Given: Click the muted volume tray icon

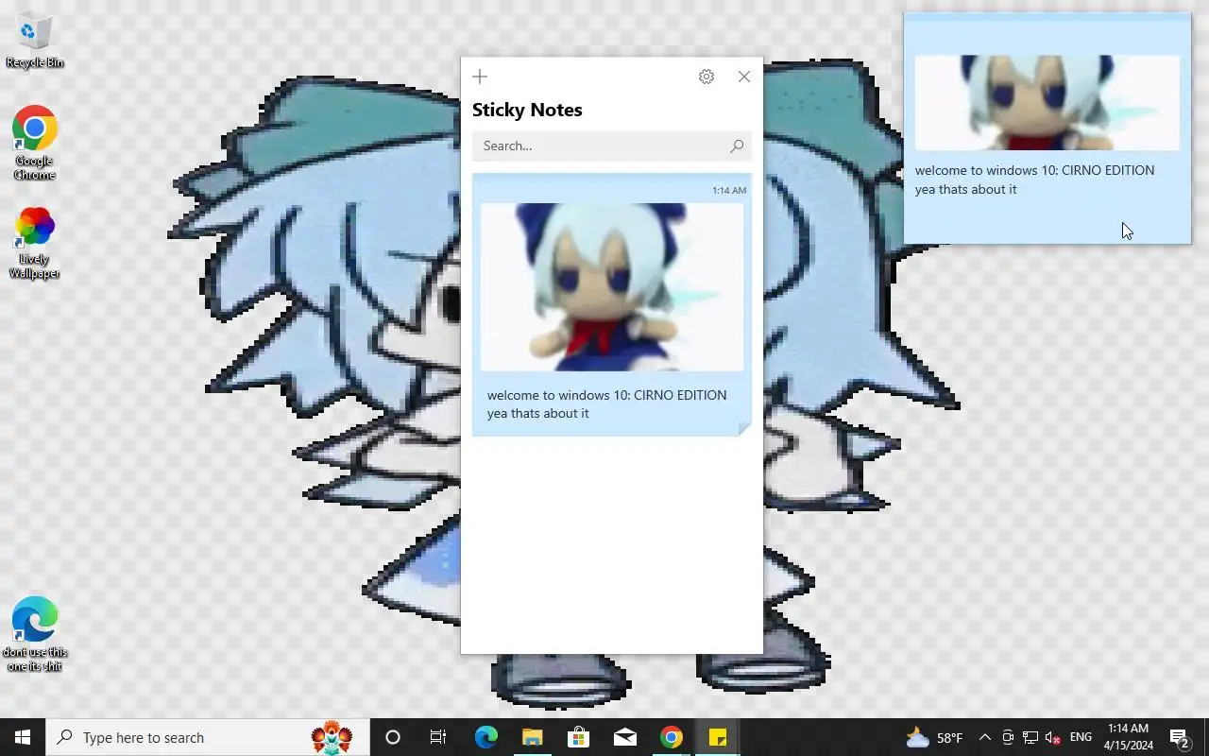Looking at the screenshot, I should 1053,737.
